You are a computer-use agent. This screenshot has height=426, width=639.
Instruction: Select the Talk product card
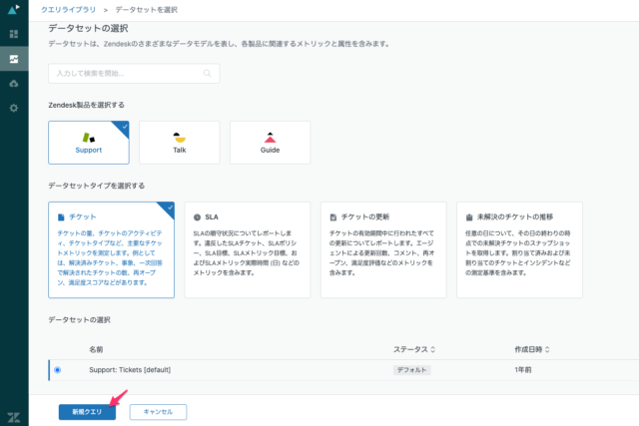(x=180, y=143)
